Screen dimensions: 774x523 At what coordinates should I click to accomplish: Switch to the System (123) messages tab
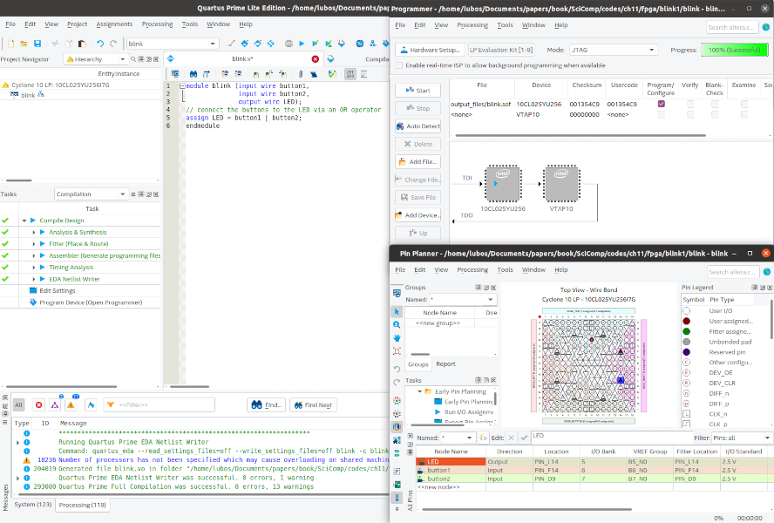pos(32,504)
